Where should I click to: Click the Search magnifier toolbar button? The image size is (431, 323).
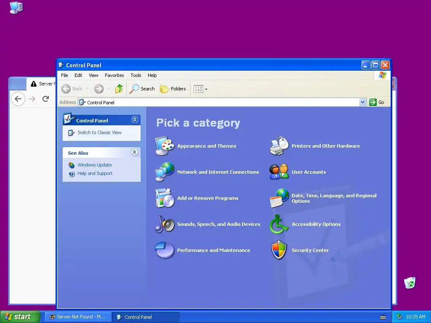click(x=142, y=89)
